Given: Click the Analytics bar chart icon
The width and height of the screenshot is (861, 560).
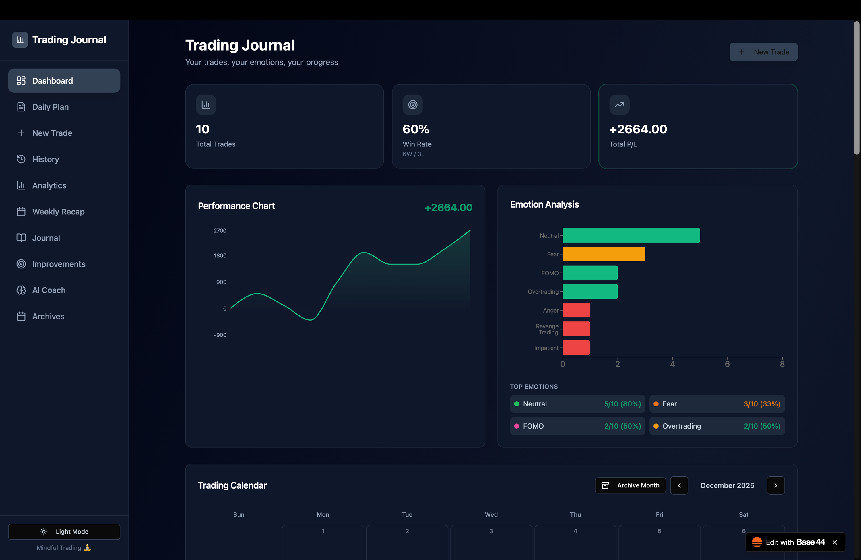Looking at the screenshot, I should (x=21, y=185).
